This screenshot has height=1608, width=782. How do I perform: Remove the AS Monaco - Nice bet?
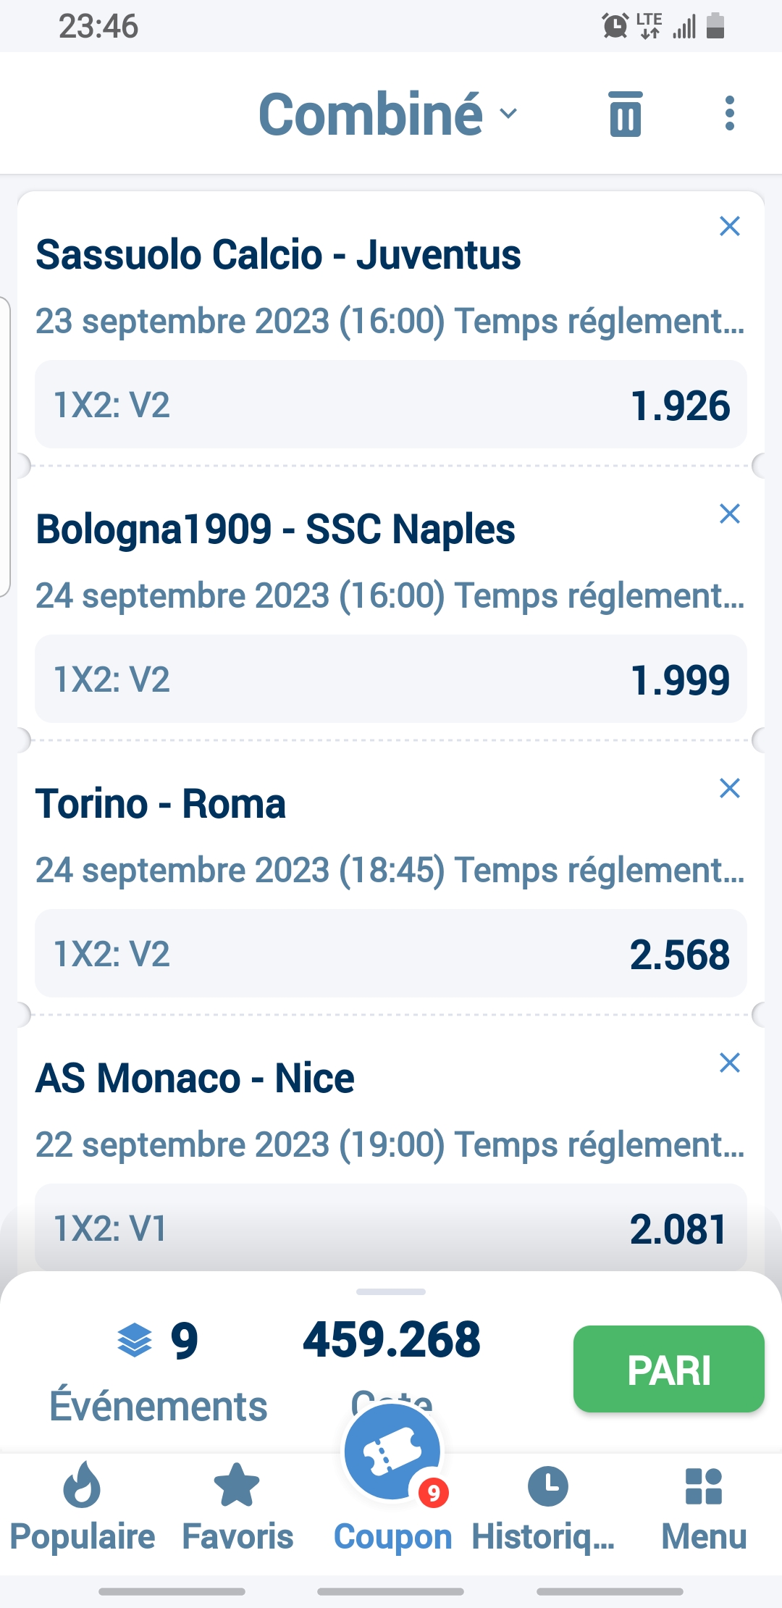729,1063
